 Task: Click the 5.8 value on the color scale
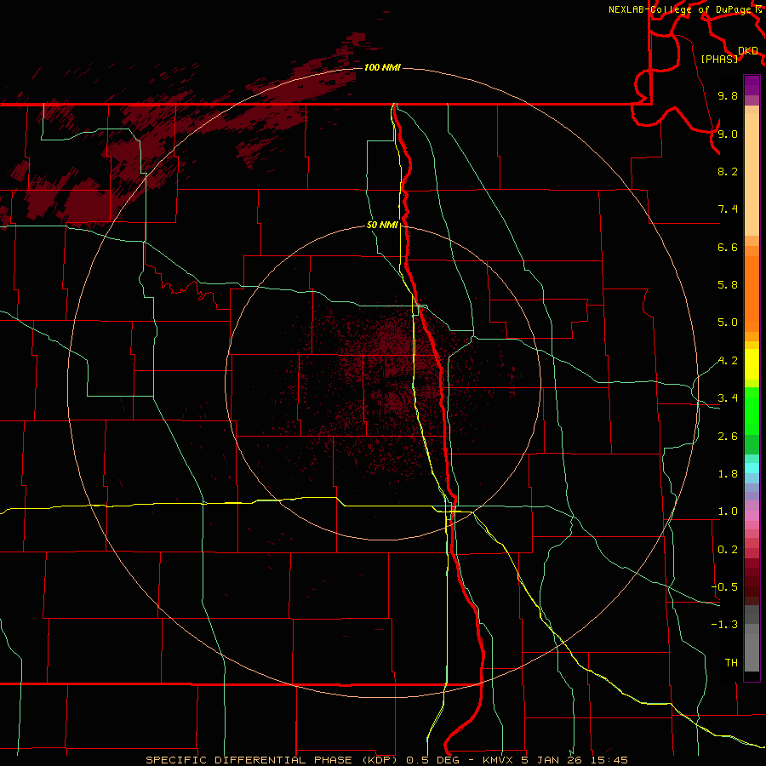[728, 285]
